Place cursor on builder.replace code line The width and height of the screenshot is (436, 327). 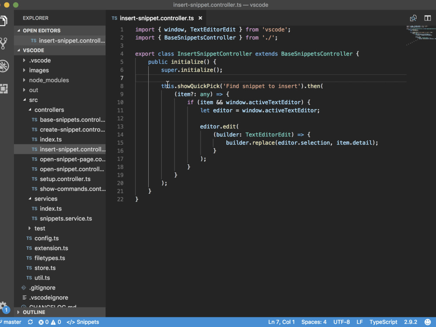[302, 143]
